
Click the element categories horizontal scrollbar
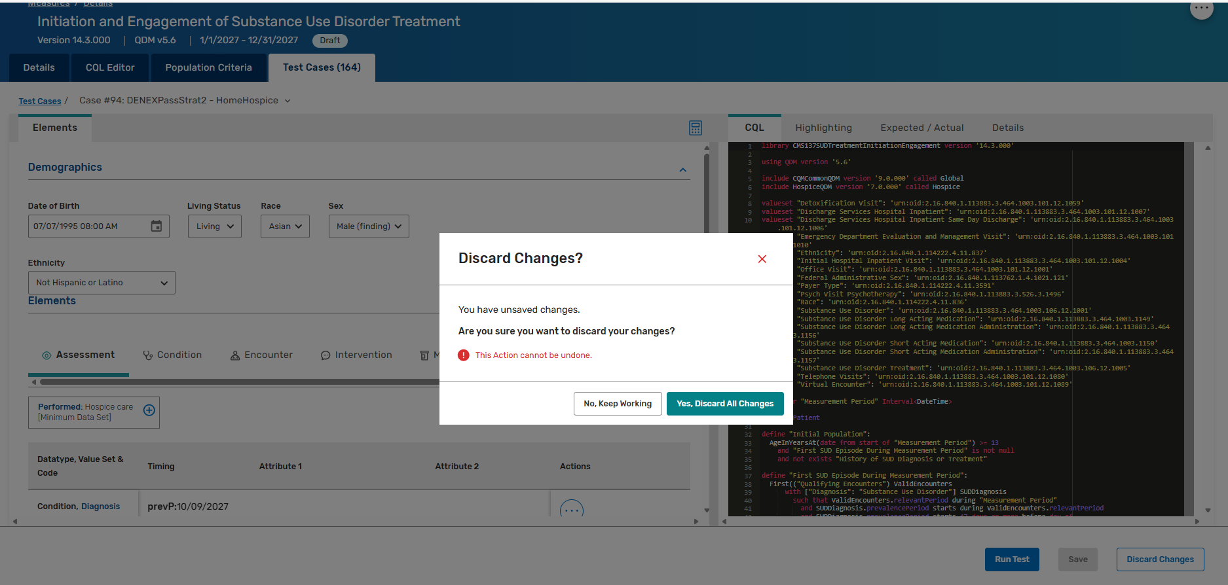(x=236, y=381)
